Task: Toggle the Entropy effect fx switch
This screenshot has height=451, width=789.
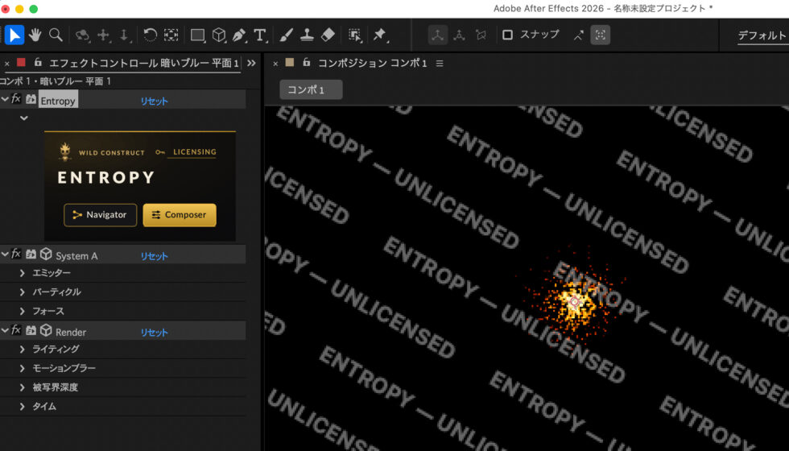Action: [x=16, y=99]
